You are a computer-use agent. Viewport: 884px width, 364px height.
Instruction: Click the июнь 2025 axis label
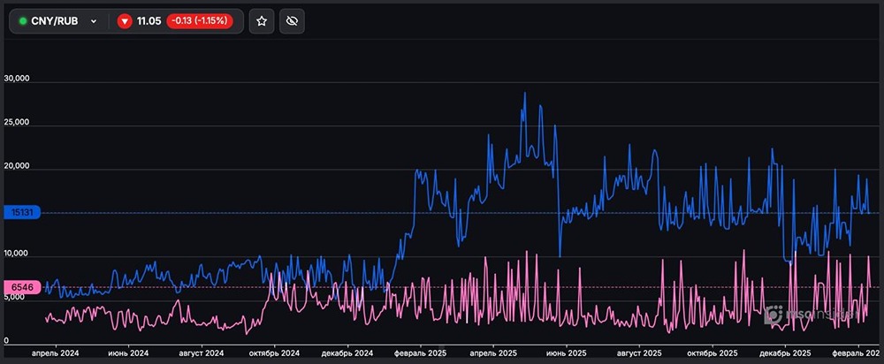click(566, 353)
